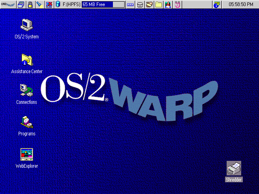Click the disk cylinder icon beside F:(HPFS)
This screenshot has width=259, height=194.
tap(58, 4)
